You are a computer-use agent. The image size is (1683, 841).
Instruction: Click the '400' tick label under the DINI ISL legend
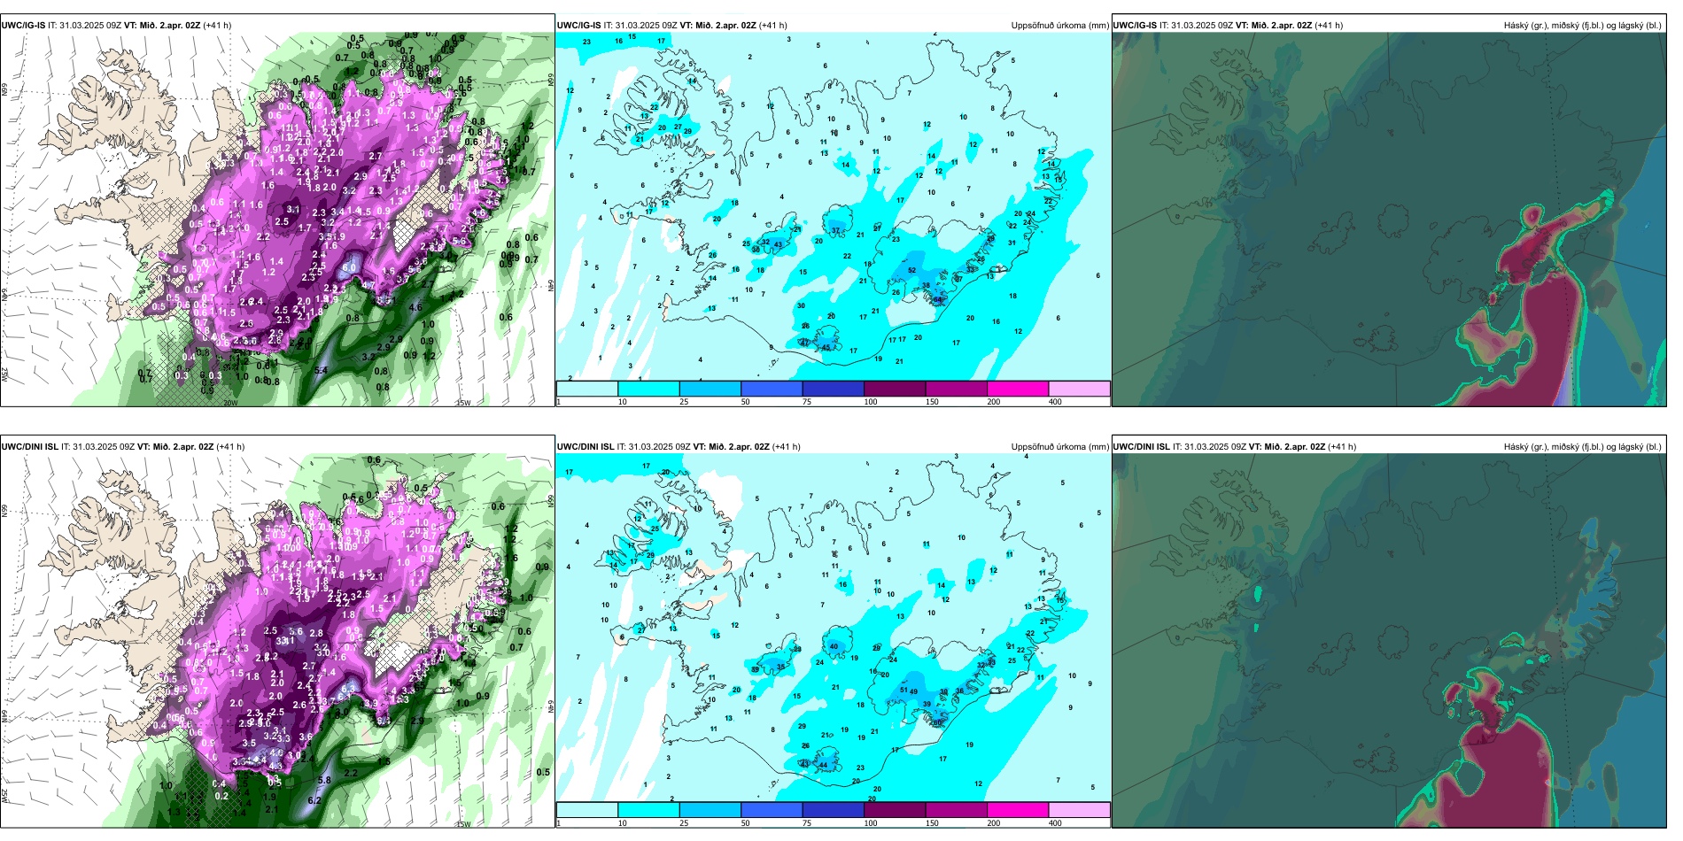point(1055,823)
